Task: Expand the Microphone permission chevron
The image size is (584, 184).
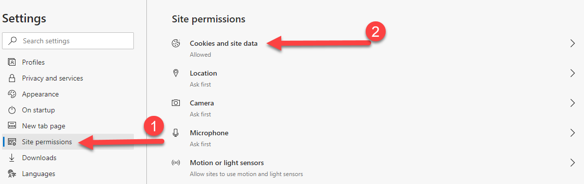Action: 573,133
